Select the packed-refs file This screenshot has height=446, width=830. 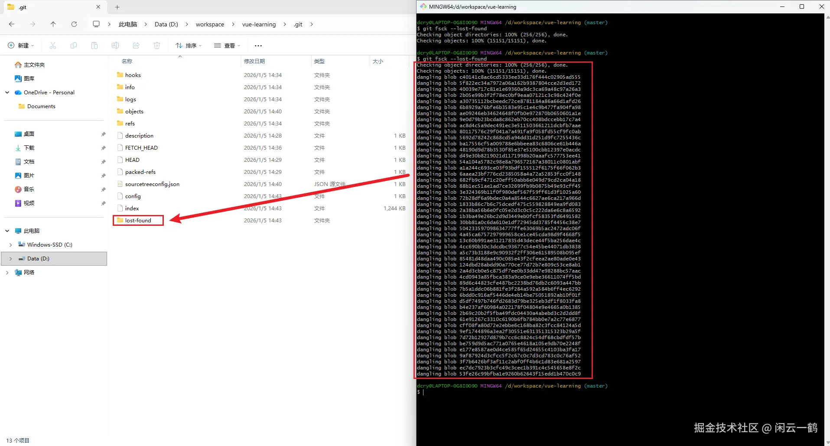tap(140, 172)
